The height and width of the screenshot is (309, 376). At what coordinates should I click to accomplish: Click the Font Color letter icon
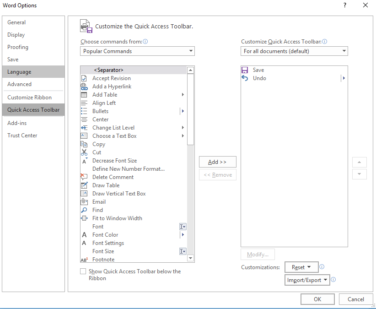point(84,235)
